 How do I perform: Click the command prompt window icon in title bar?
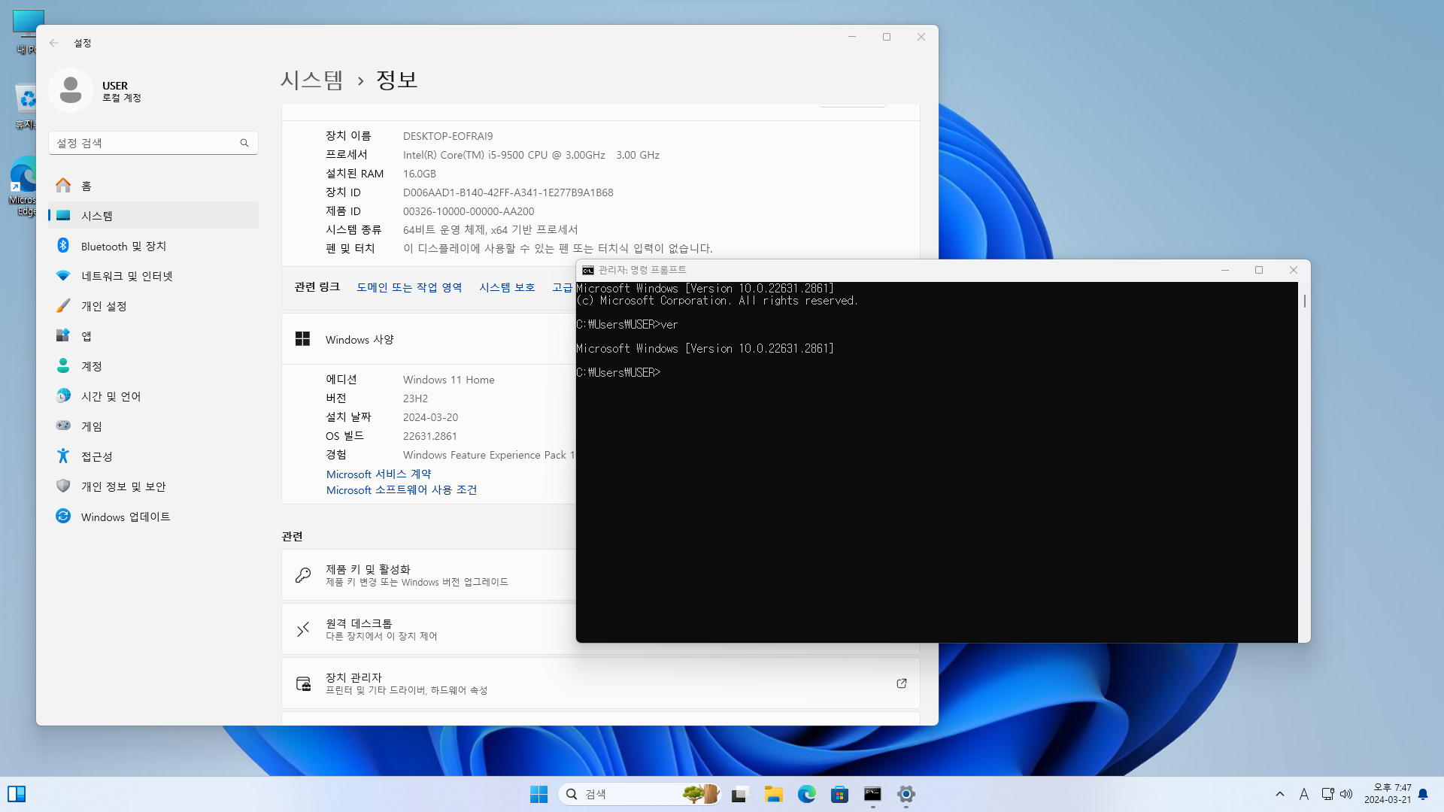(588, 270)
